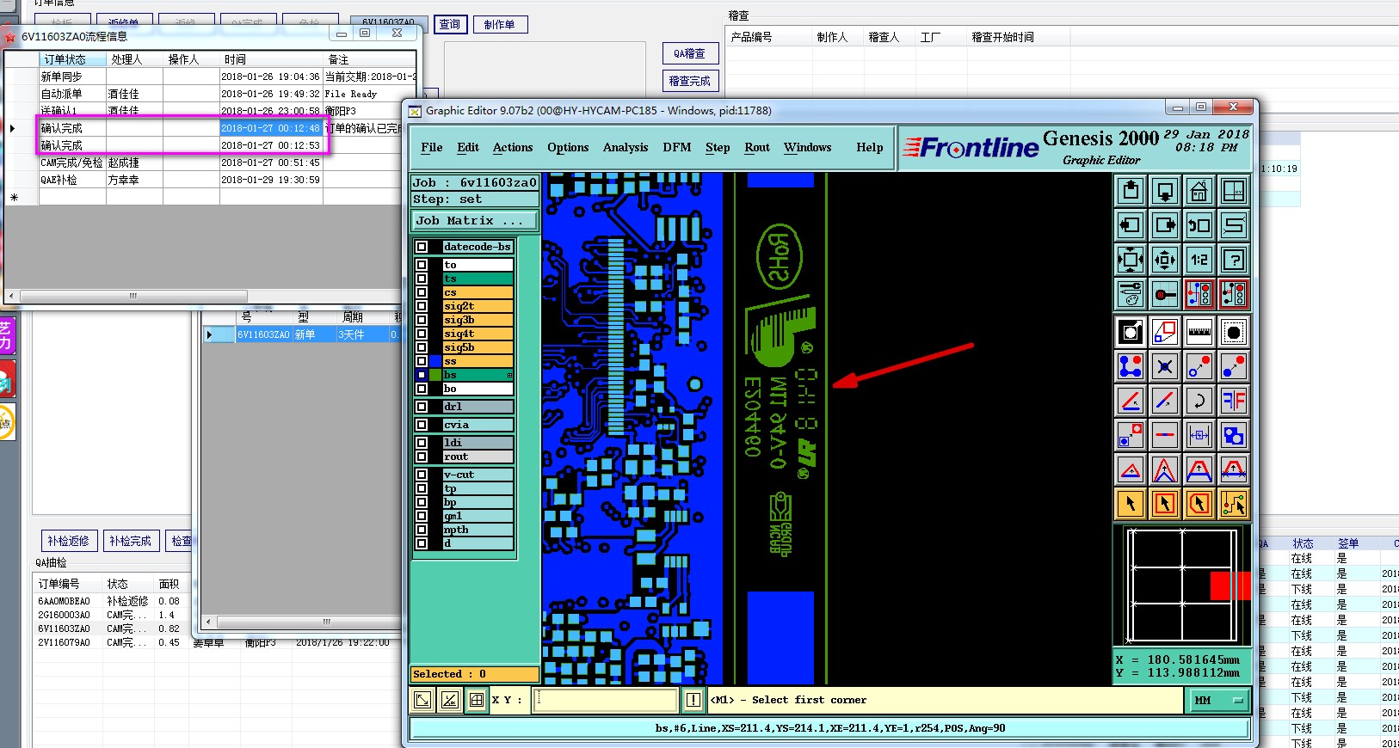Click the Job Matrix ... button
1399x748 pixels.
click(475, 221)
